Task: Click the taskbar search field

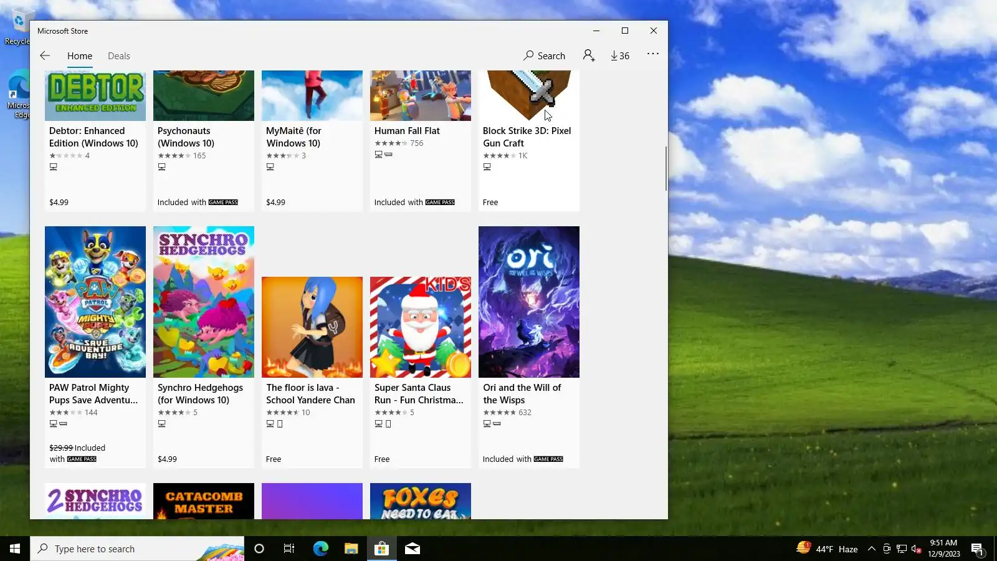Action: tap(137, 549)
